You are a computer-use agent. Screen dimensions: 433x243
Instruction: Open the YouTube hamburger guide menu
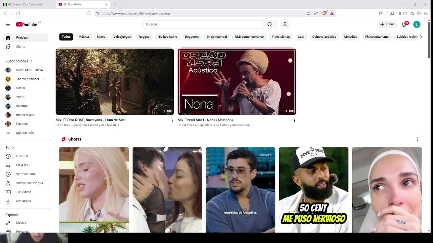coord(8,24)
